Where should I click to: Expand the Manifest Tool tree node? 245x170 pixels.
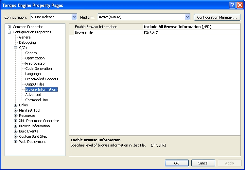tap(16, 110)
